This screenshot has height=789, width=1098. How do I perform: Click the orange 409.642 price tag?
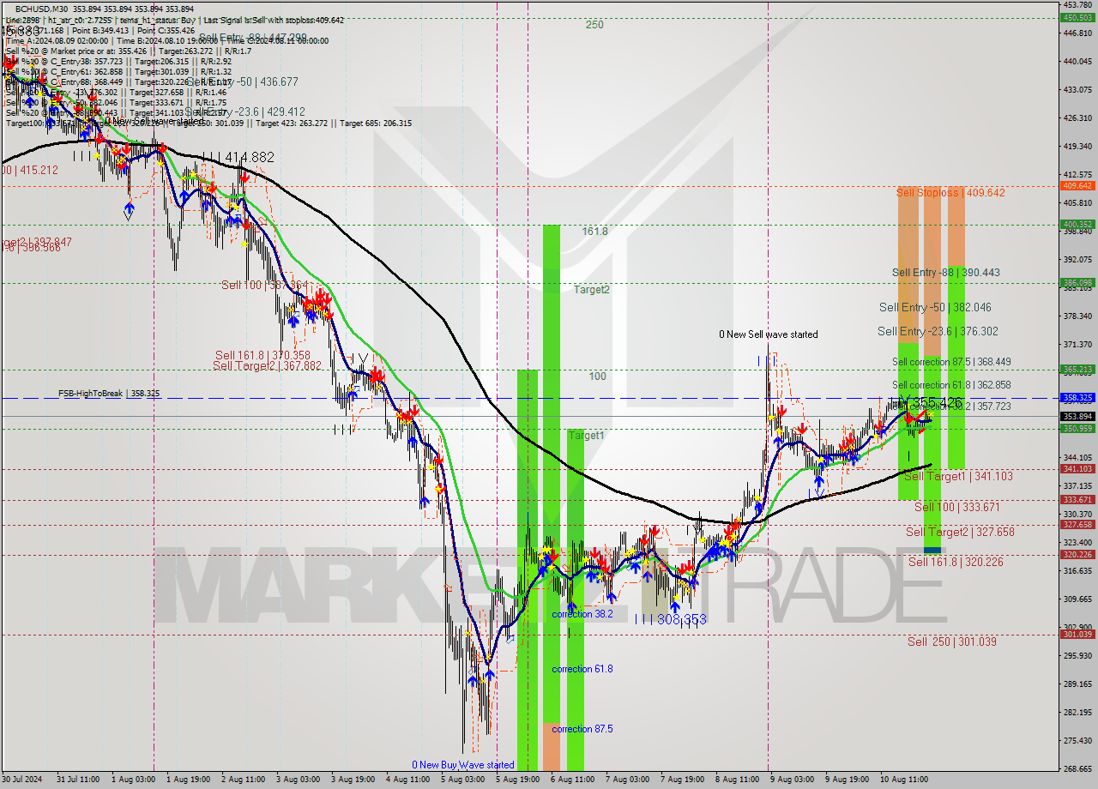(1077, 186)
